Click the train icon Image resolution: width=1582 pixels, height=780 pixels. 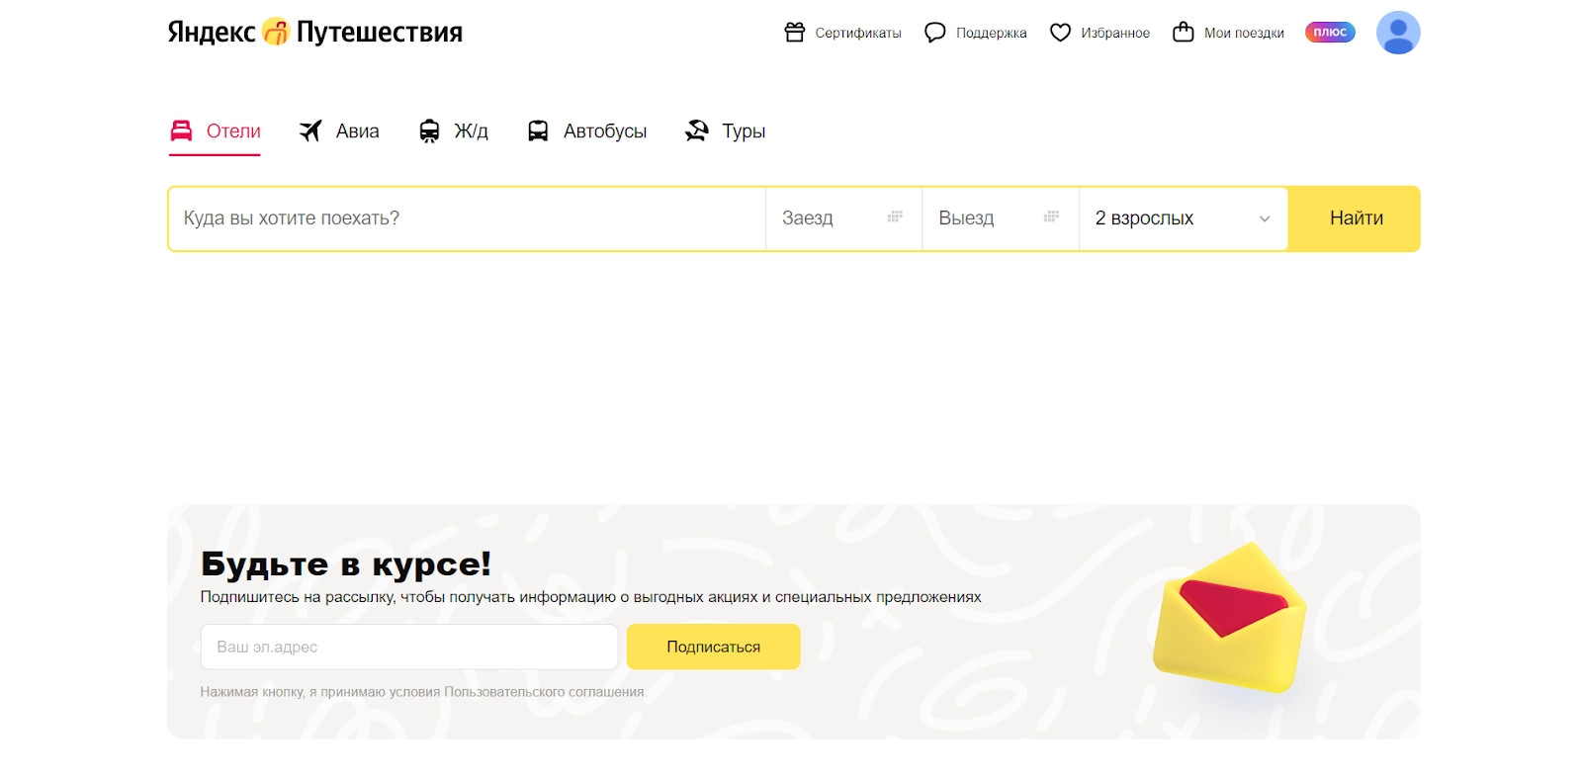coord(429,131)
